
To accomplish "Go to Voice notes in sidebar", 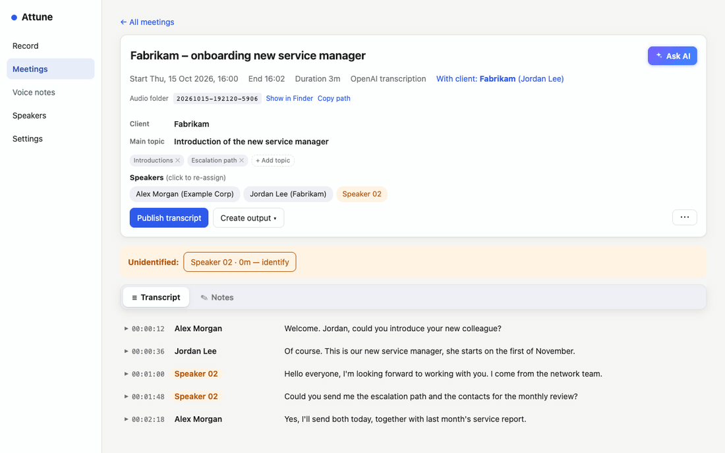I will pyautogui.click(x=50, y=92).
